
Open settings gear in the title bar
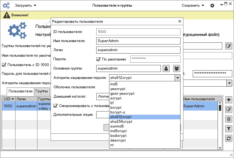[212, 6]
